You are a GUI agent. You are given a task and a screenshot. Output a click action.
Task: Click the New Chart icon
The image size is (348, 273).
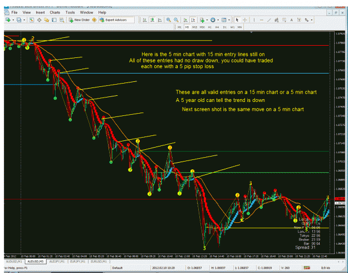tap(8, 20)
